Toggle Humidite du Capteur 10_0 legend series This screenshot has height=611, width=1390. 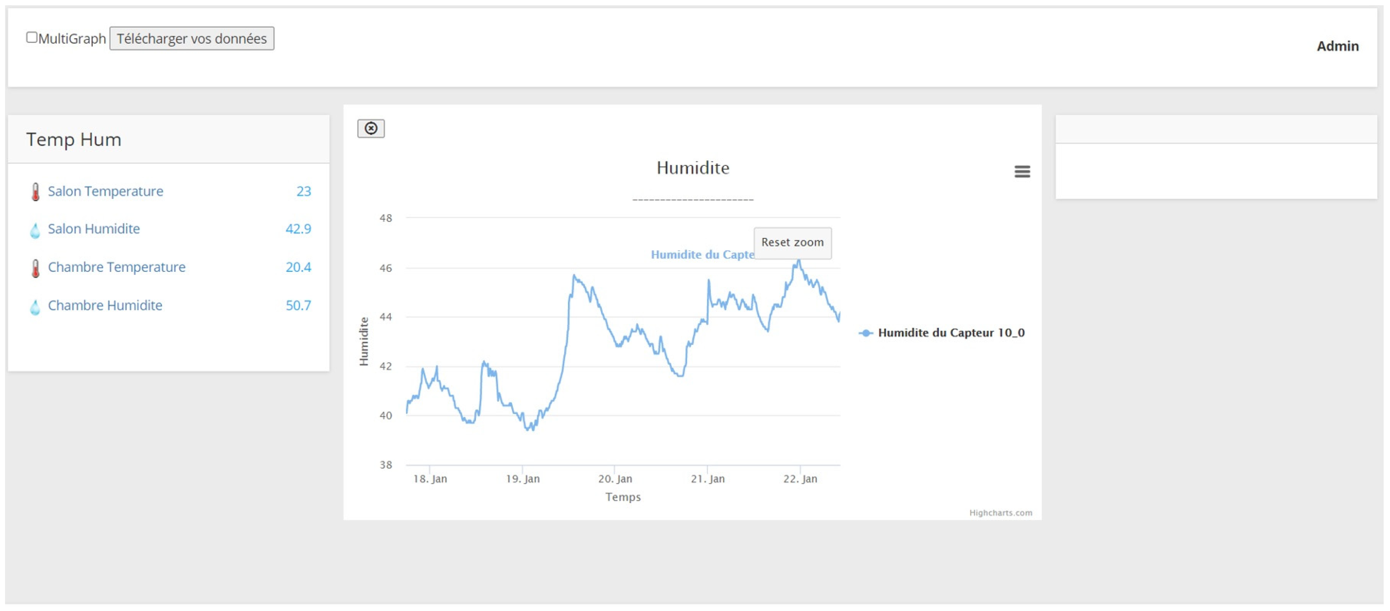click(x=951, y=333)
